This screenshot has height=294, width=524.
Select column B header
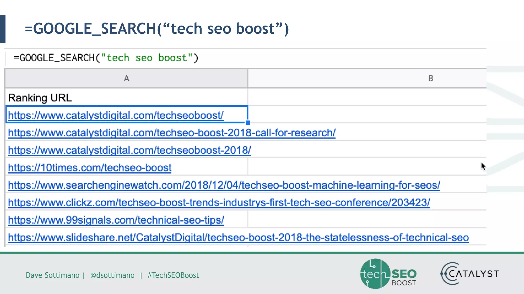[367, 78]
